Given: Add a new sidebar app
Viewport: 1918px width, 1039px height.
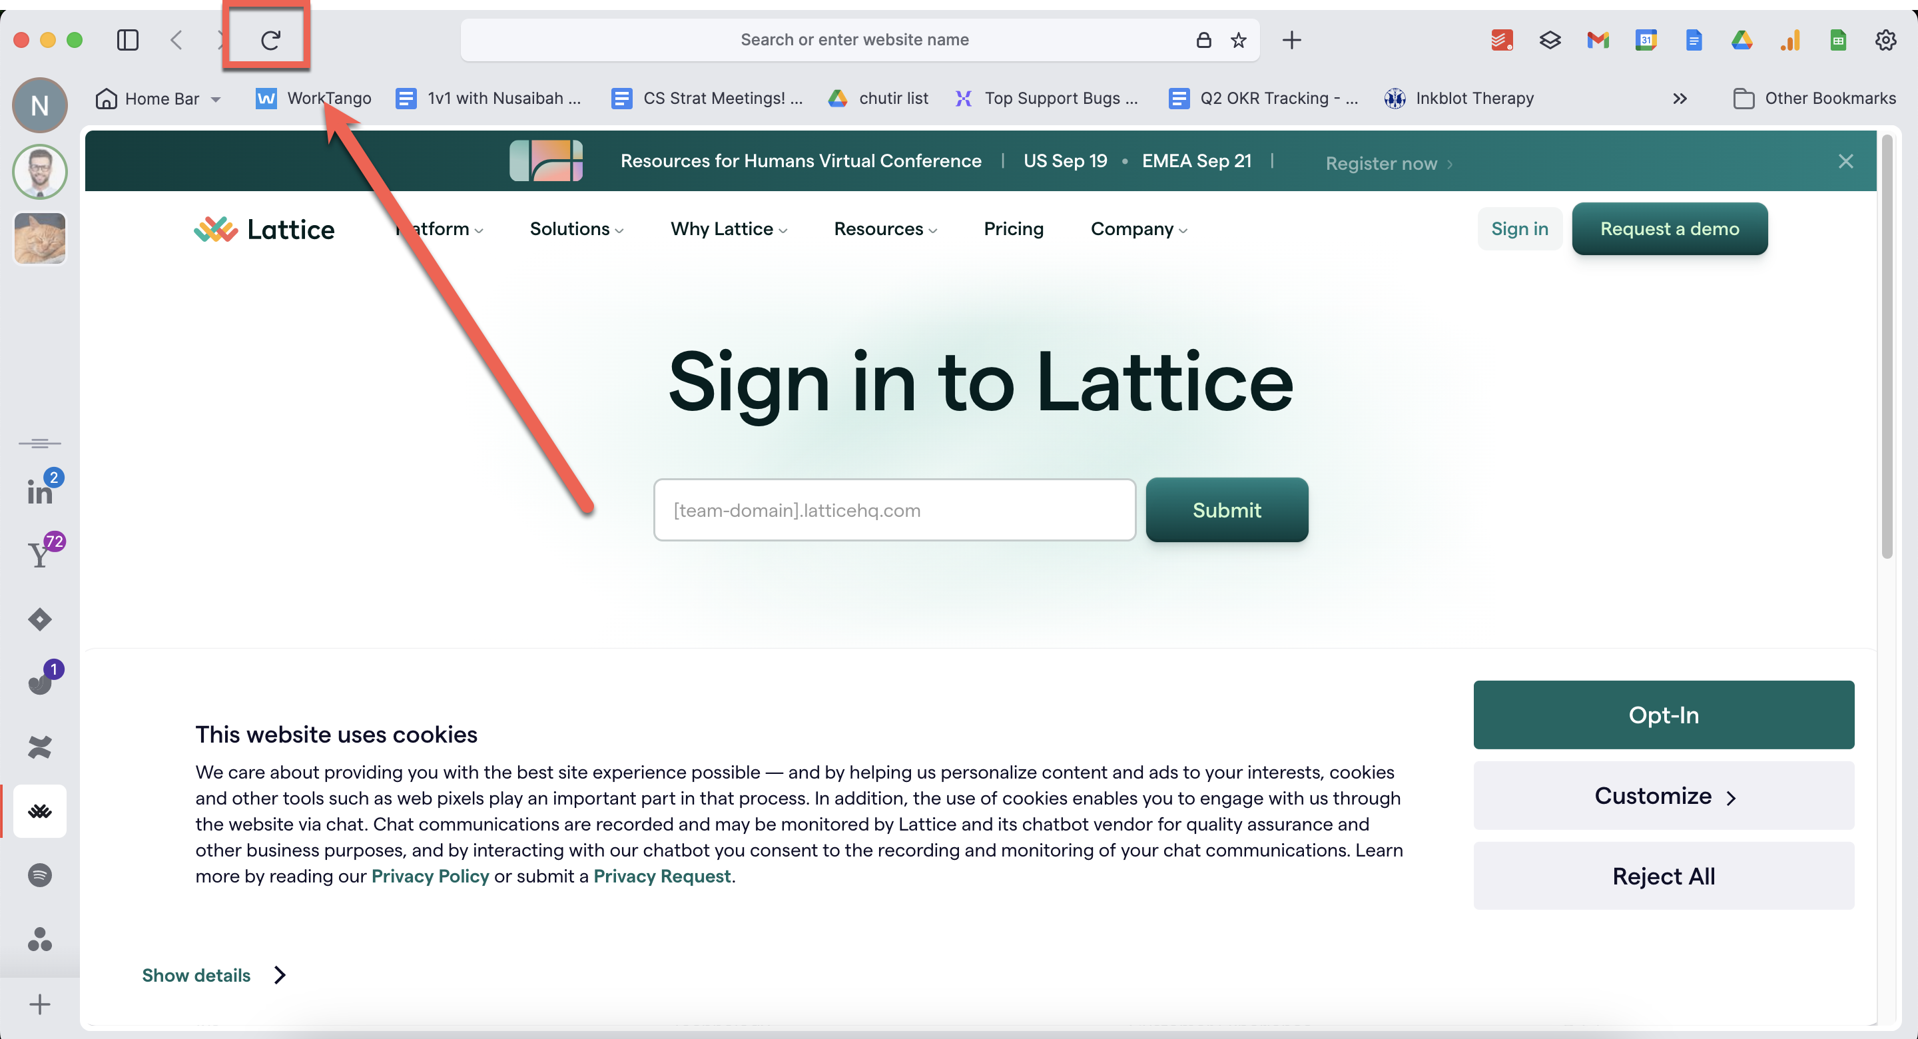Looking at the screenshot, I should click(39, 1004).
